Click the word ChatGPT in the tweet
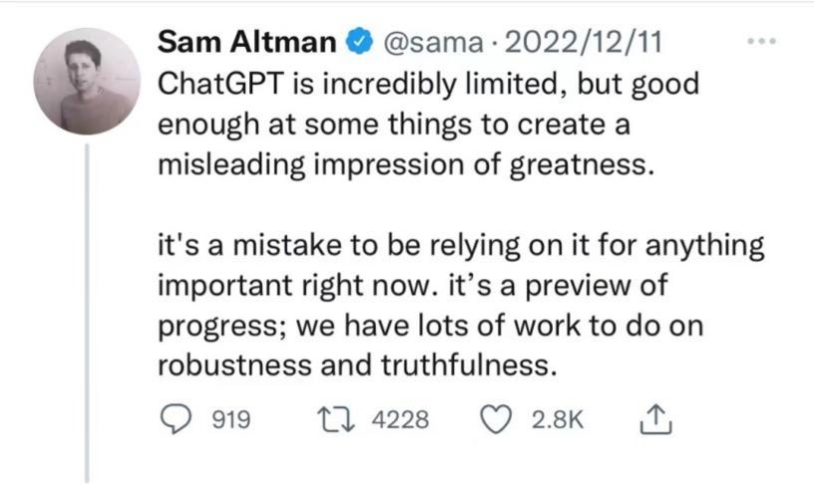 tap(225, 84)
